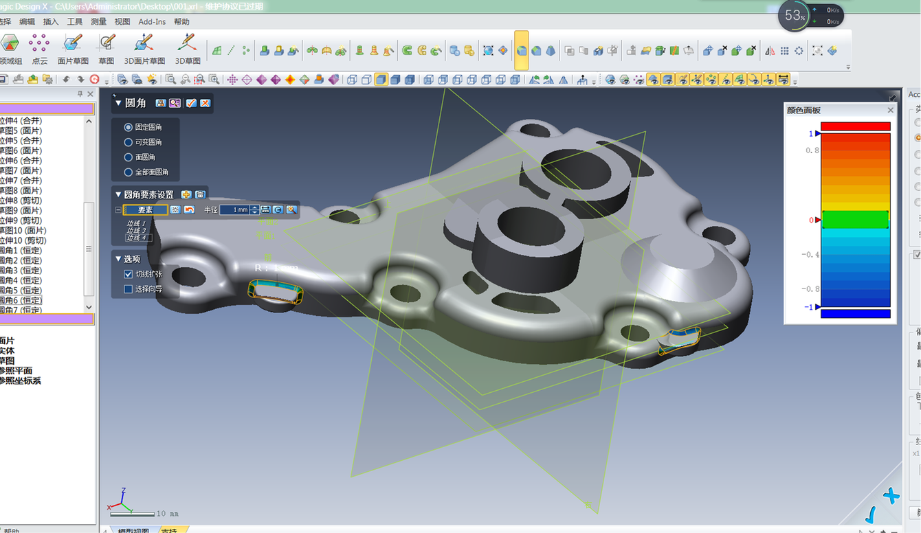Click the green sweep icon

[x=407, y=50]
